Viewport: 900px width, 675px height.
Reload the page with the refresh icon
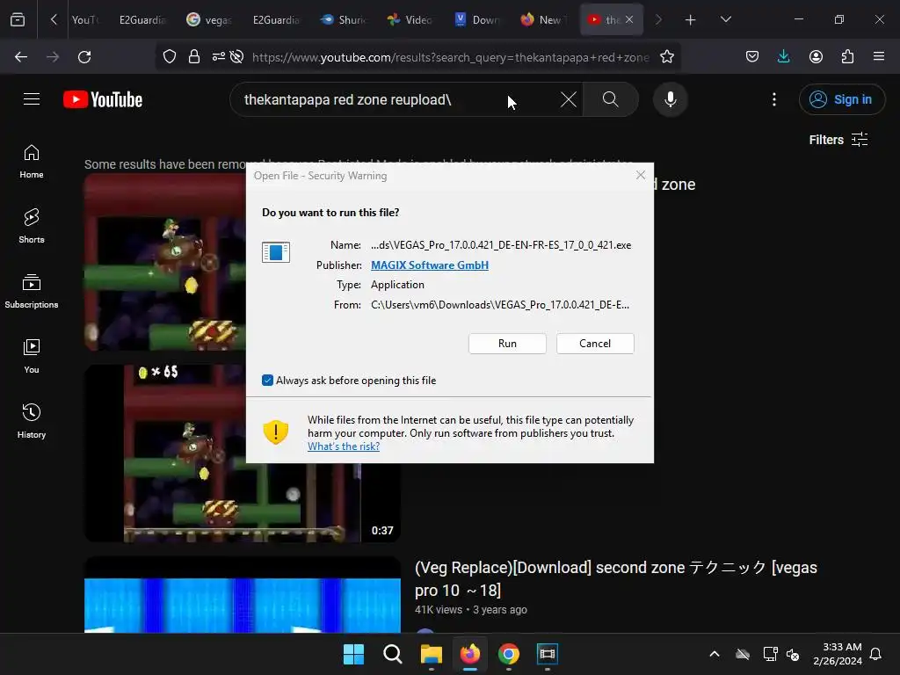(x=84, y=57)
